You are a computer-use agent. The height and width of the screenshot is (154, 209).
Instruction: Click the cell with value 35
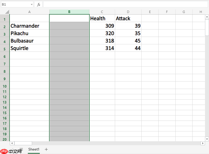click(128, 33)
